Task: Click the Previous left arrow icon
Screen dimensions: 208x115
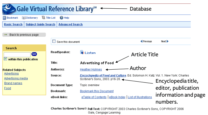Action: pyautogui.click(x=141, y=41)
